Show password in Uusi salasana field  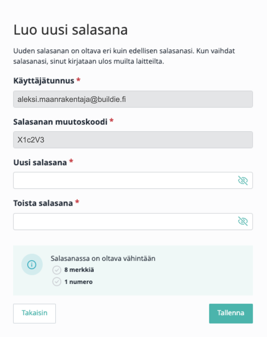pos(243,181)
